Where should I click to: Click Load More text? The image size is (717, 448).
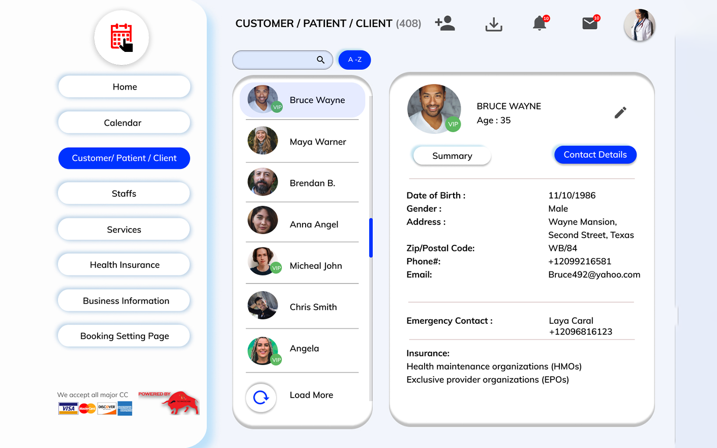[311, 395]
